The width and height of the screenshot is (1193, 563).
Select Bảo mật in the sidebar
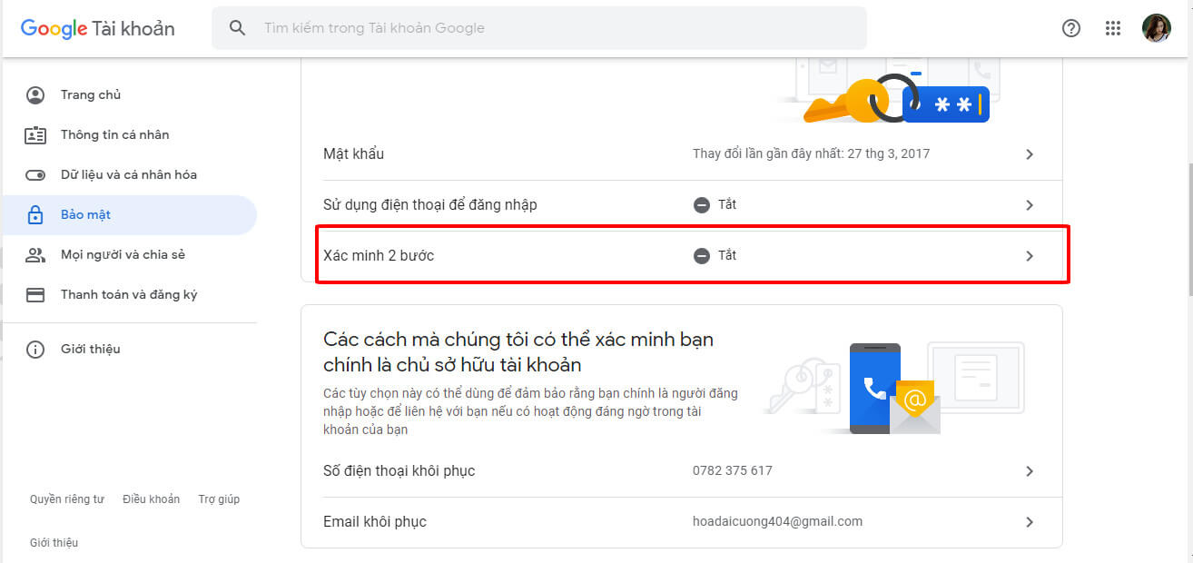[85, 215]
